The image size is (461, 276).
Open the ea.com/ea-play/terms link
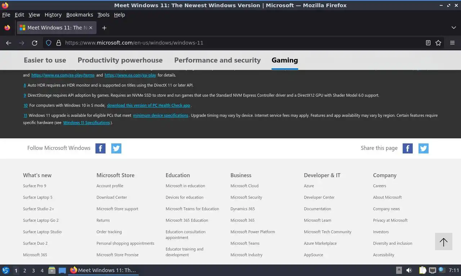(x=63, y=75)
